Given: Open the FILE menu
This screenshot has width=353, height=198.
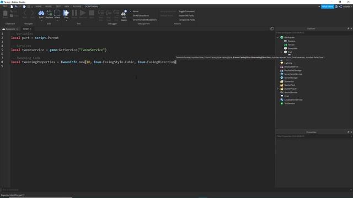Looking at the screenshot, I should [4, 7].
